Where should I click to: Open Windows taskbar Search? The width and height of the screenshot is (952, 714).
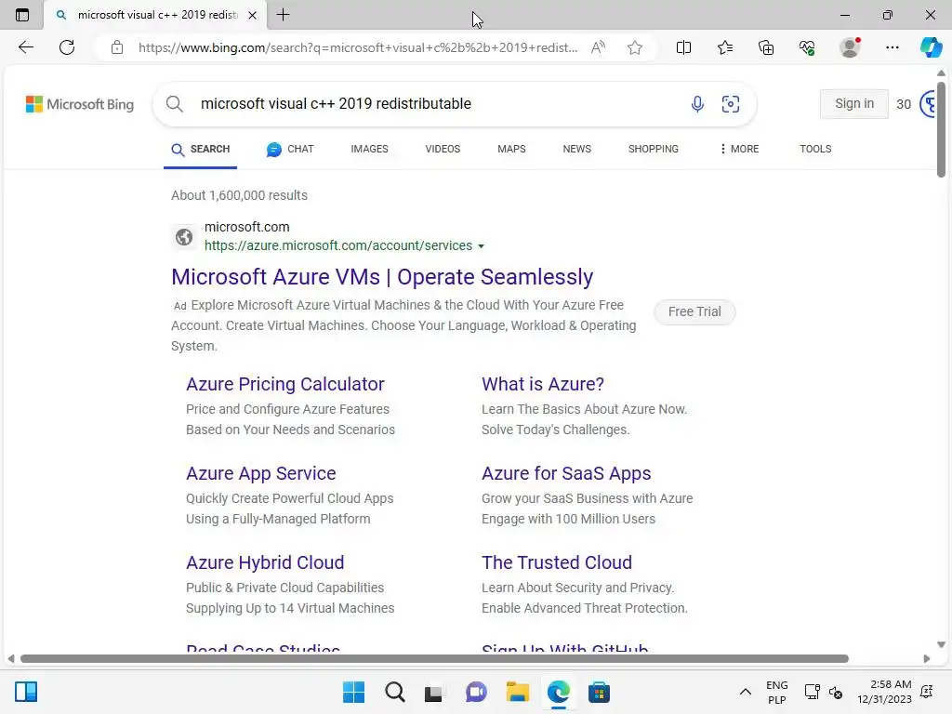click(x=394, y=692)
